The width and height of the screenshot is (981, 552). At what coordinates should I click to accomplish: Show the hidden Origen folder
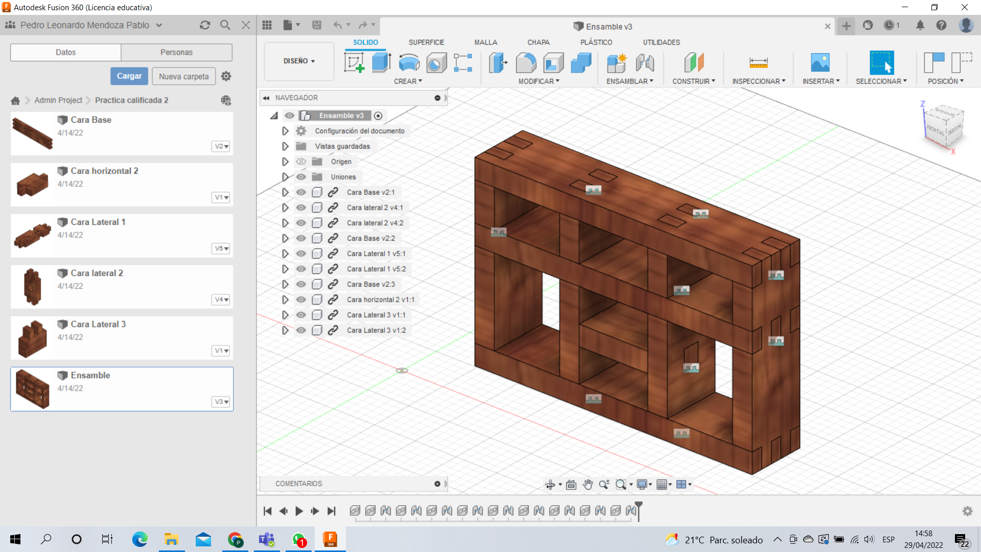pyautogui.click(x=301, y=162)
